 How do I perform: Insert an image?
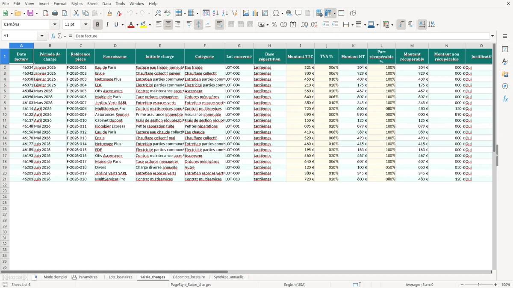click(246, 13)
